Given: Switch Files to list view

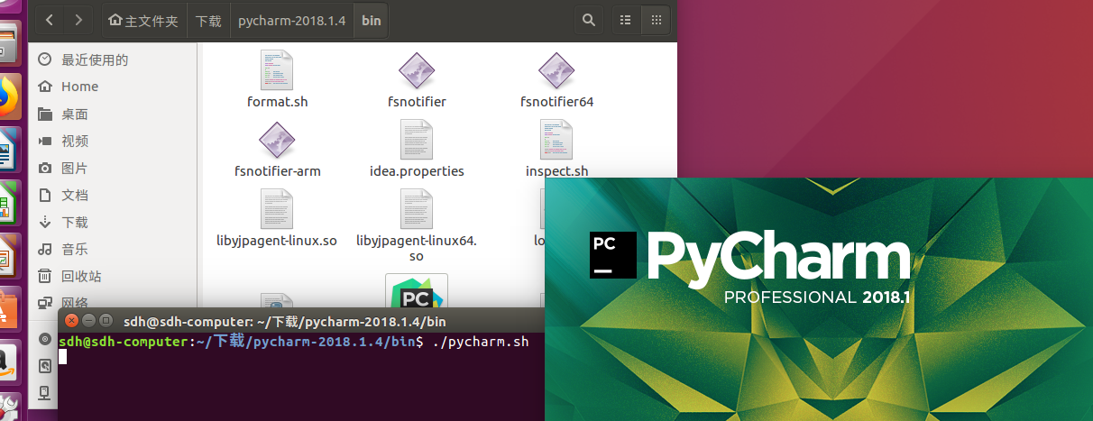Looking at the screenshot, I should tap(625, 20).
